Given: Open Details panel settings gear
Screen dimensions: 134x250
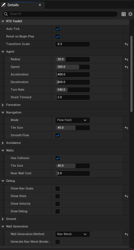Looking at the screenshot, I should click(x=130, y=14).
